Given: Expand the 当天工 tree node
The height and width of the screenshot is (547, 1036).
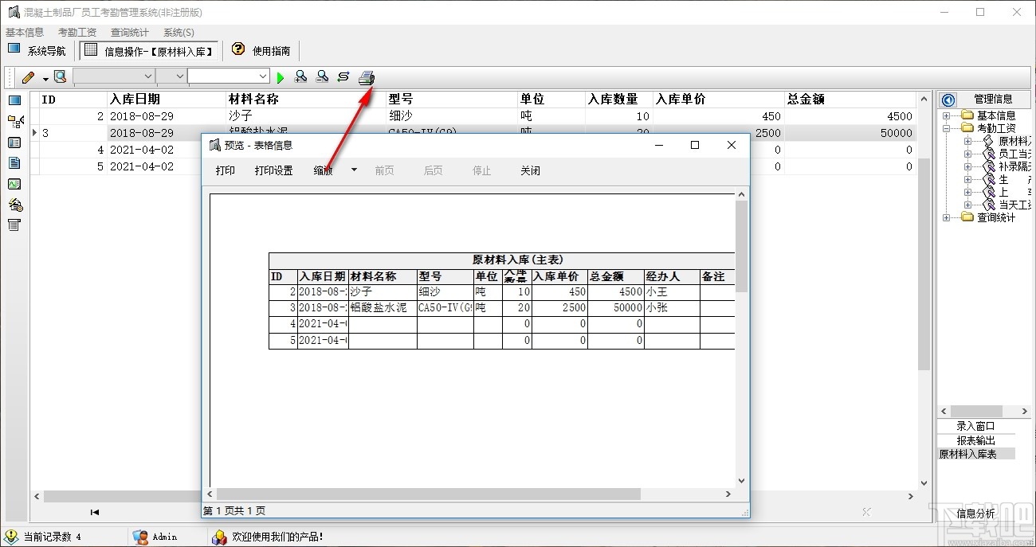Looking at the screenshot, I should pos(967,205).
